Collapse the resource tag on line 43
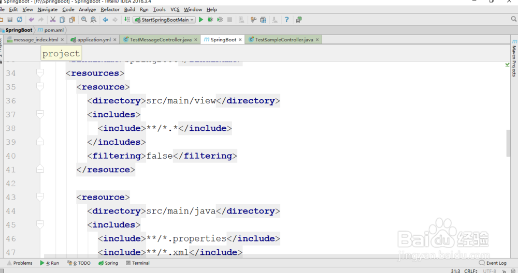The image size is (518, 273). [x=40, y=197]
